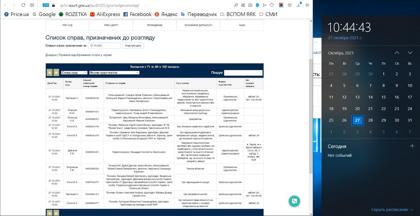Open Правила відображення сторін у справі link
The image size is (420, 216).
(85, 55)
